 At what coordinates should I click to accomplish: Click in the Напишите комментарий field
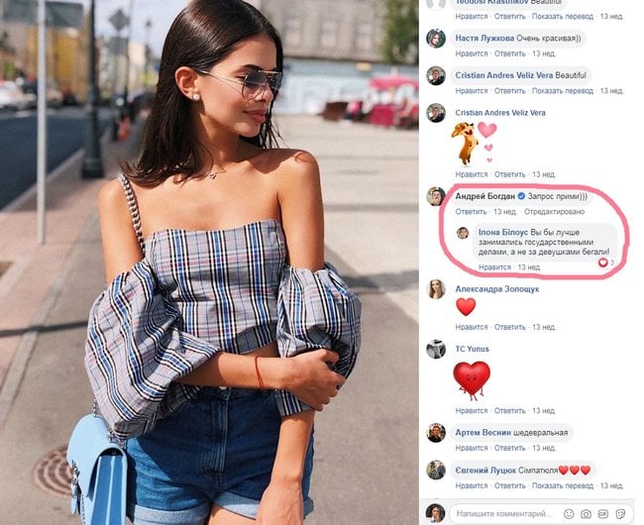click(505, 513)
